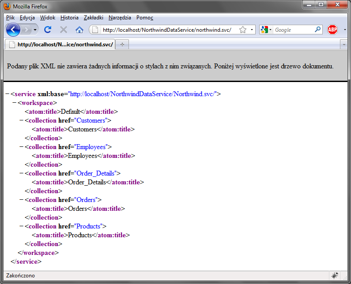
Task: Click the search magnifier icon
Action: [317, 30]
